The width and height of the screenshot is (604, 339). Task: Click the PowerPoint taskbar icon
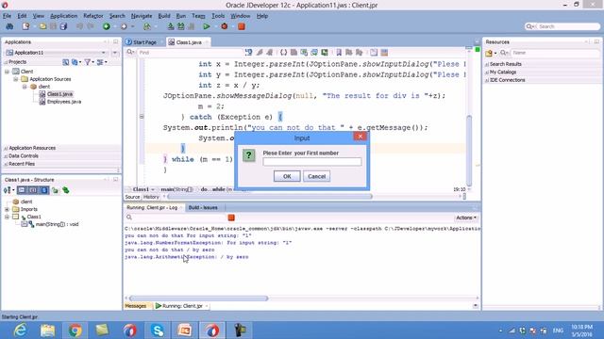tap(185, 331)
